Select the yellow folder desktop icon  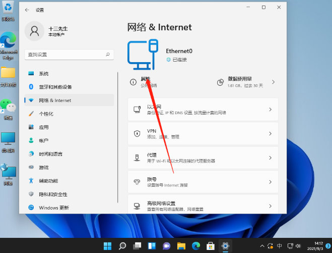point(8,77)
